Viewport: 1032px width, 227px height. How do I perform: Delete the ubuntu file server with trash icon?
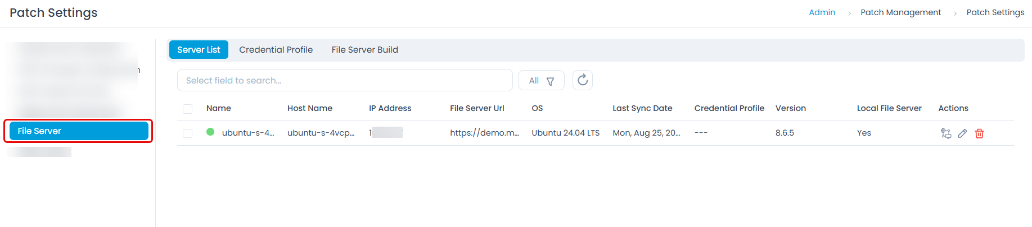(x=979, y=133)
